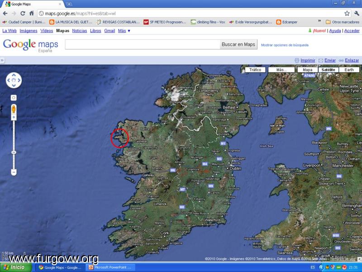Viewport: 362px width, 272px height.
Task: Click the Dublin label on the map
Action: point(235,168)
